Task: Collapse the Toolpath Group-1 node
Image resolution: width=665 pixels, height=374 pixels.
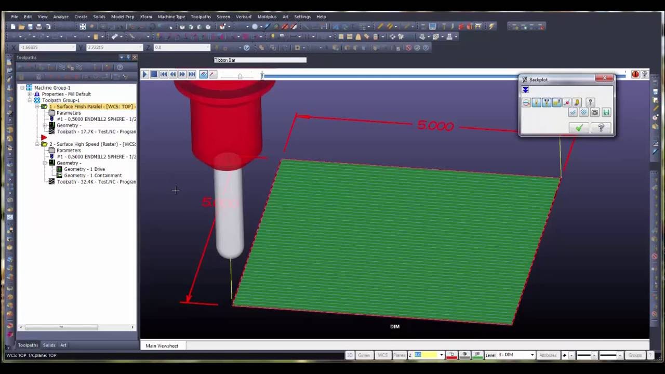Action: (x=30, y=100)
